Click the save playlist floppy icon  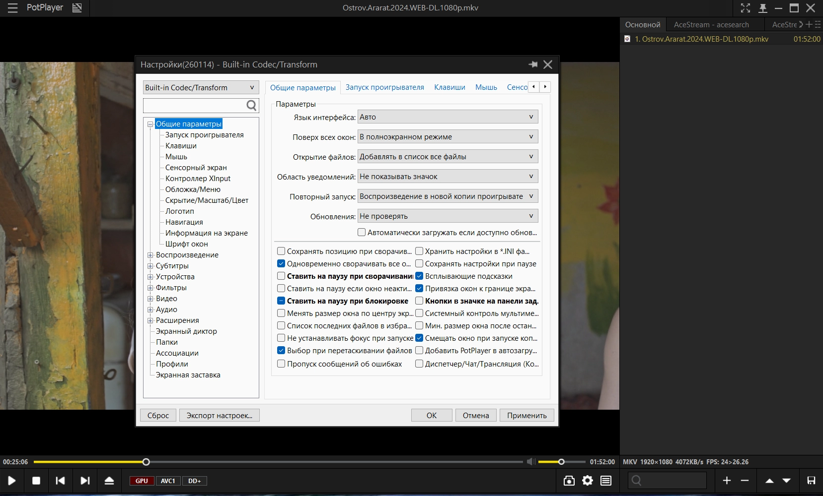pos(811,481)
